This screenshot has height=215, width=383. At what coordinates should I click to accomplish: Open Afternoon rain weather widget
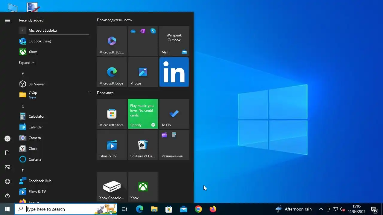[x=294, y=209]
